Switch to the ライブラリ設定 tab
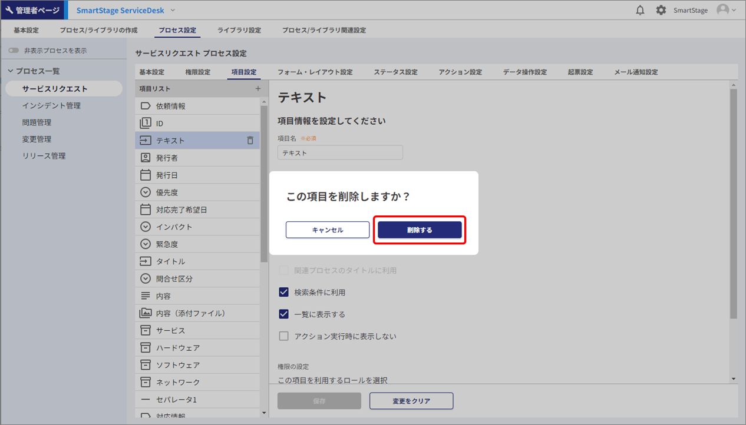The image size is (746, 425). [x=239, y=30]
